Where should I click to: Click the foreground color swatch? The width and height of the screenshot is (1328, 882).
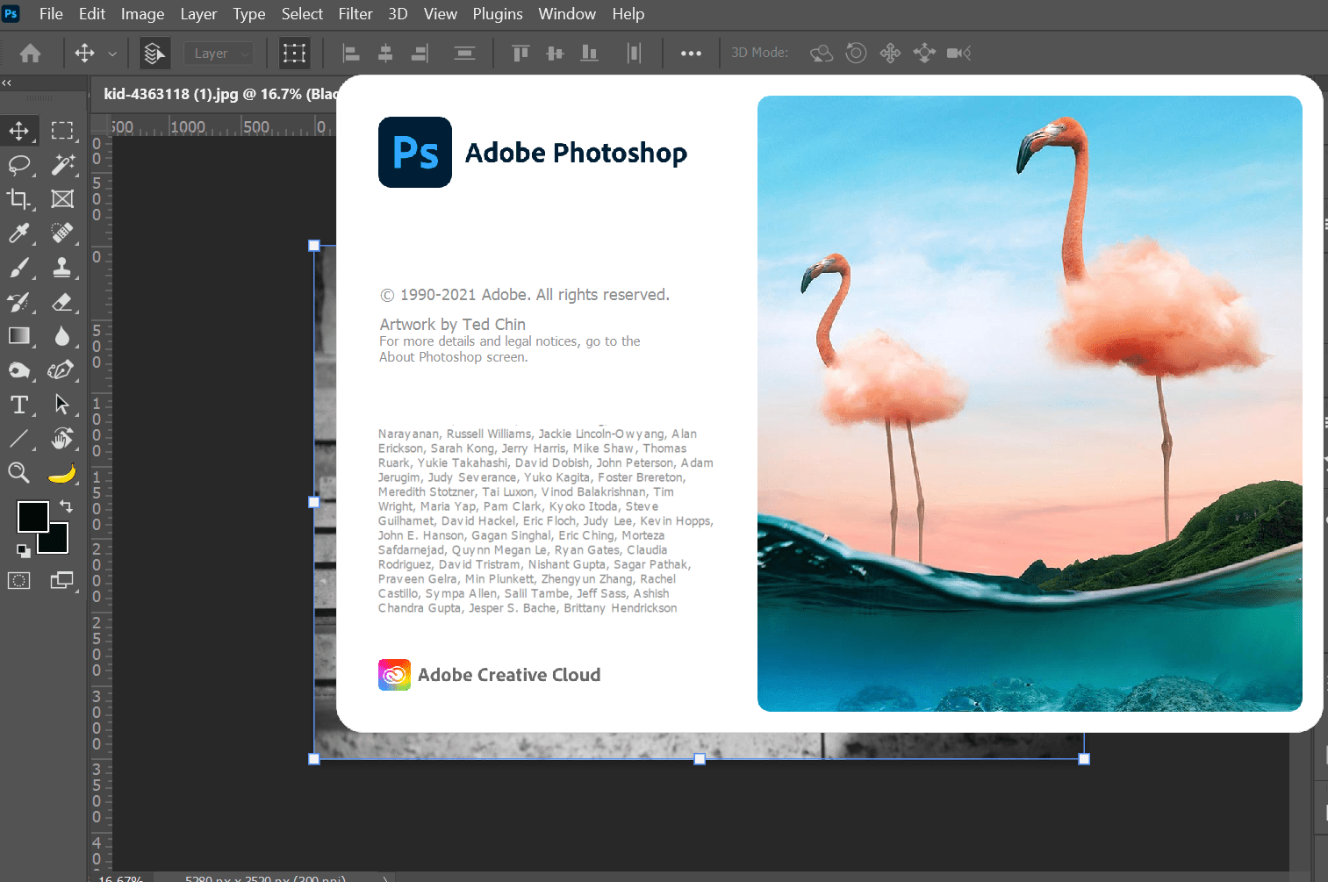coord(32,517)
